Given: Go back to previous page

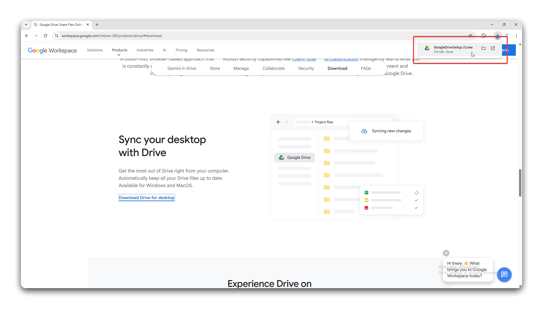Looking at the screenshot, I should click(27, 36).
